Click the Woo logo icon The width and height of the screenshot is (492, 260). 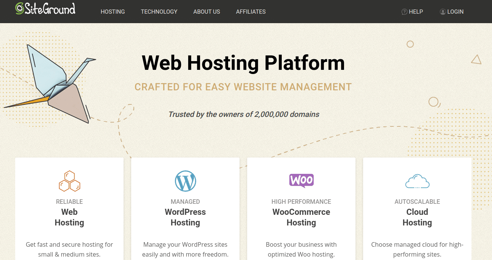click(301, 181)
